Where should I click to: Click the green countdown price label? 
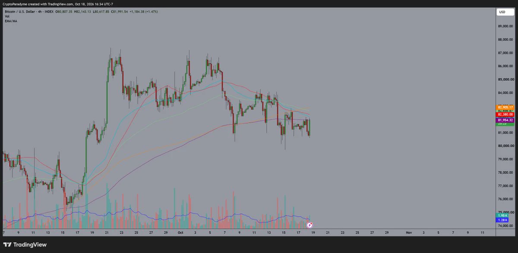click(505, 124)
